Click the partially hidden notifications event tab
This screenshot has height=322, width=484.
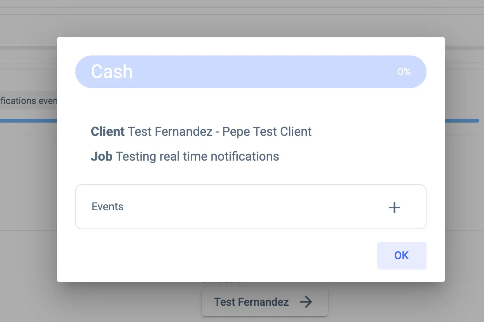(28, 101)
